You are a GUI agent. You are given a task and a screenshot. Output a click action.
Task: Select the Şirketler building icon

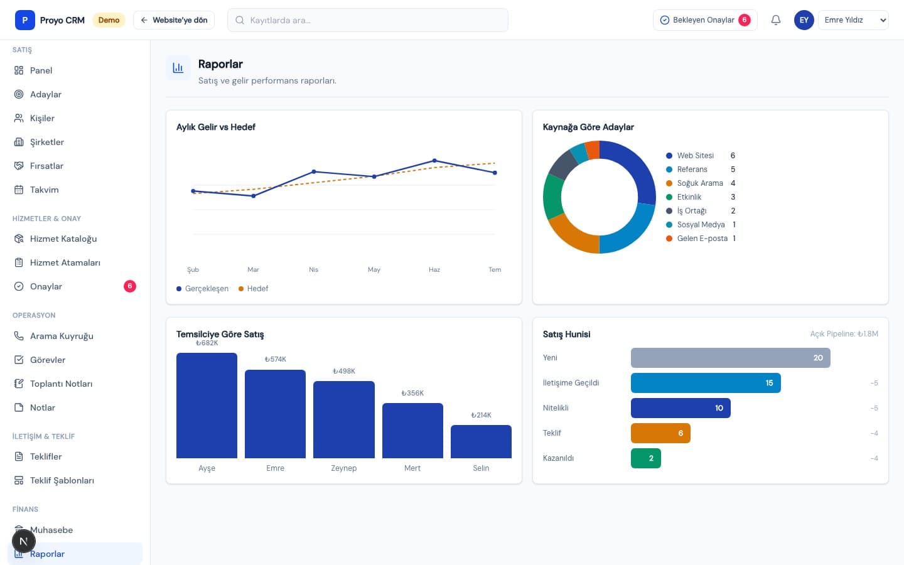pos(19,142)
